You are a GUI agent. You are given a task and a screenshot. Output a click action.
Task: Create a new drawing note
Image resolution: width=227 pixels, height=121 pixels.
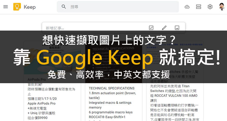pyautogui.click(x=164, y=28)
